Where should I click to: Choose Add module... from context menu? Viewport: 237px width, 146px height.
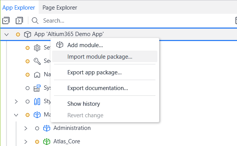(x=85, y=45)
